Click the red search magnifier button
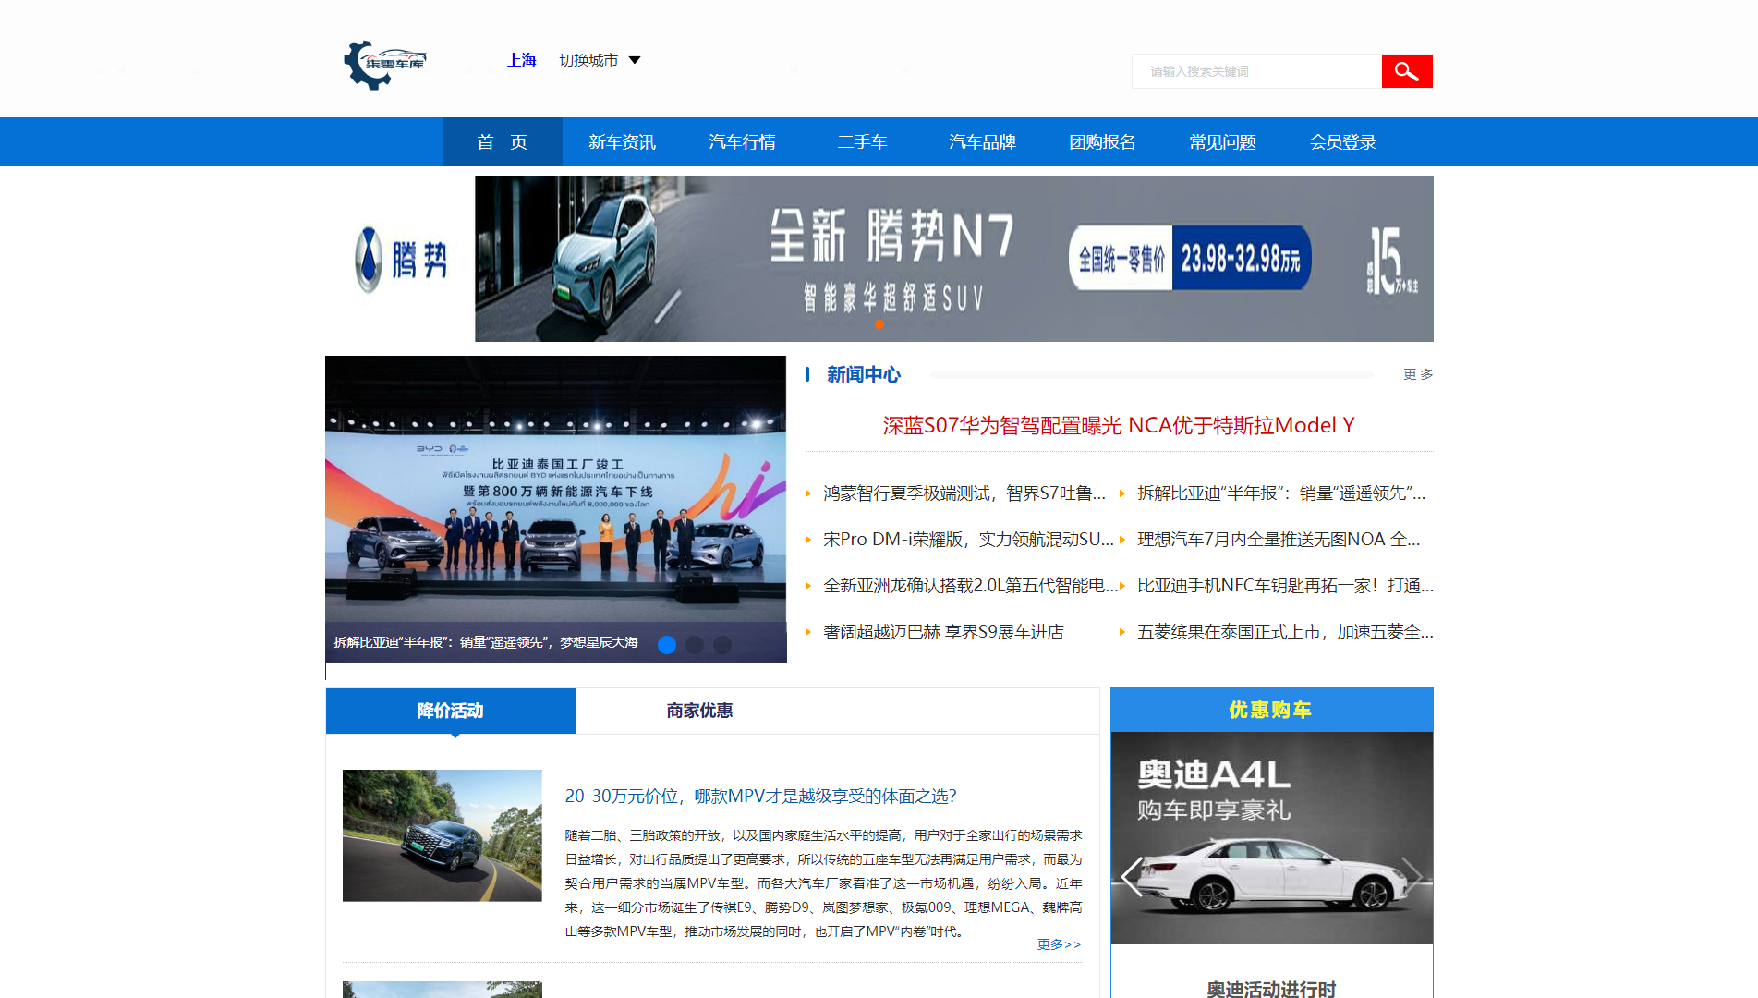This screenshot has height=998, width=1758. click(x=1406, y=71)
